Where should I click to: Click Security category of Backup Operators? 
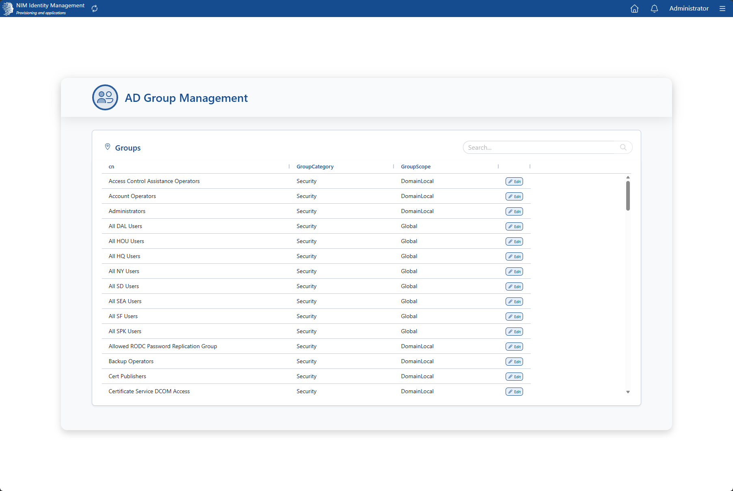pos(306,361)
